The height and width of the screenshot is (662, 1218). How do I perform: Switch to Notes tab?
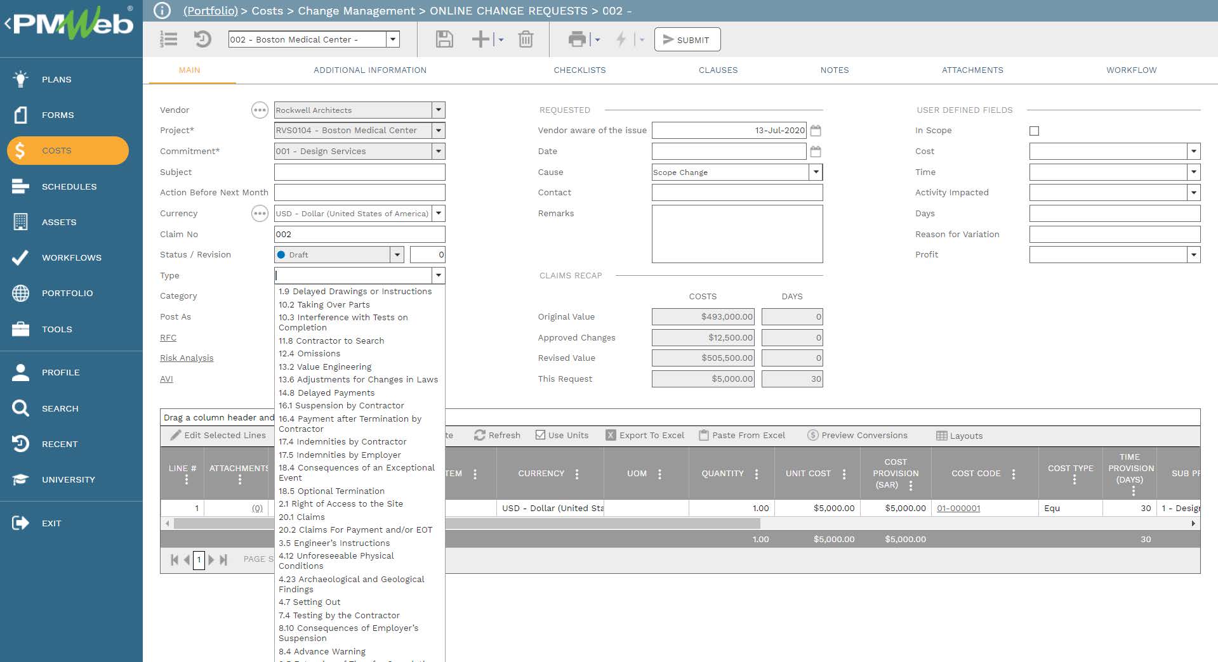click(x=834, y=70)
